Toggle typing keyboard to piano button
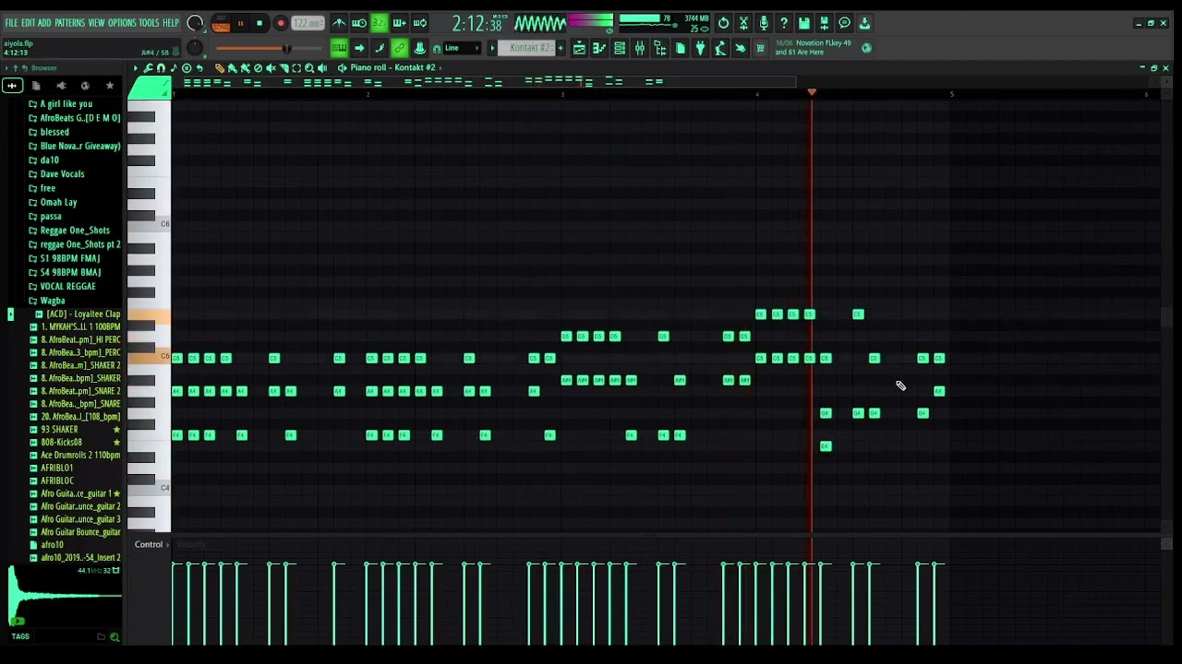 (339, 48)
